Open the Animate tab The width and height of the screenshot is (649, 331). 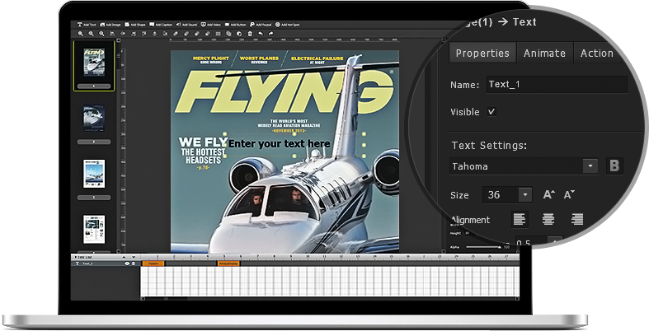pyautogui.click(x=545, y=54)
